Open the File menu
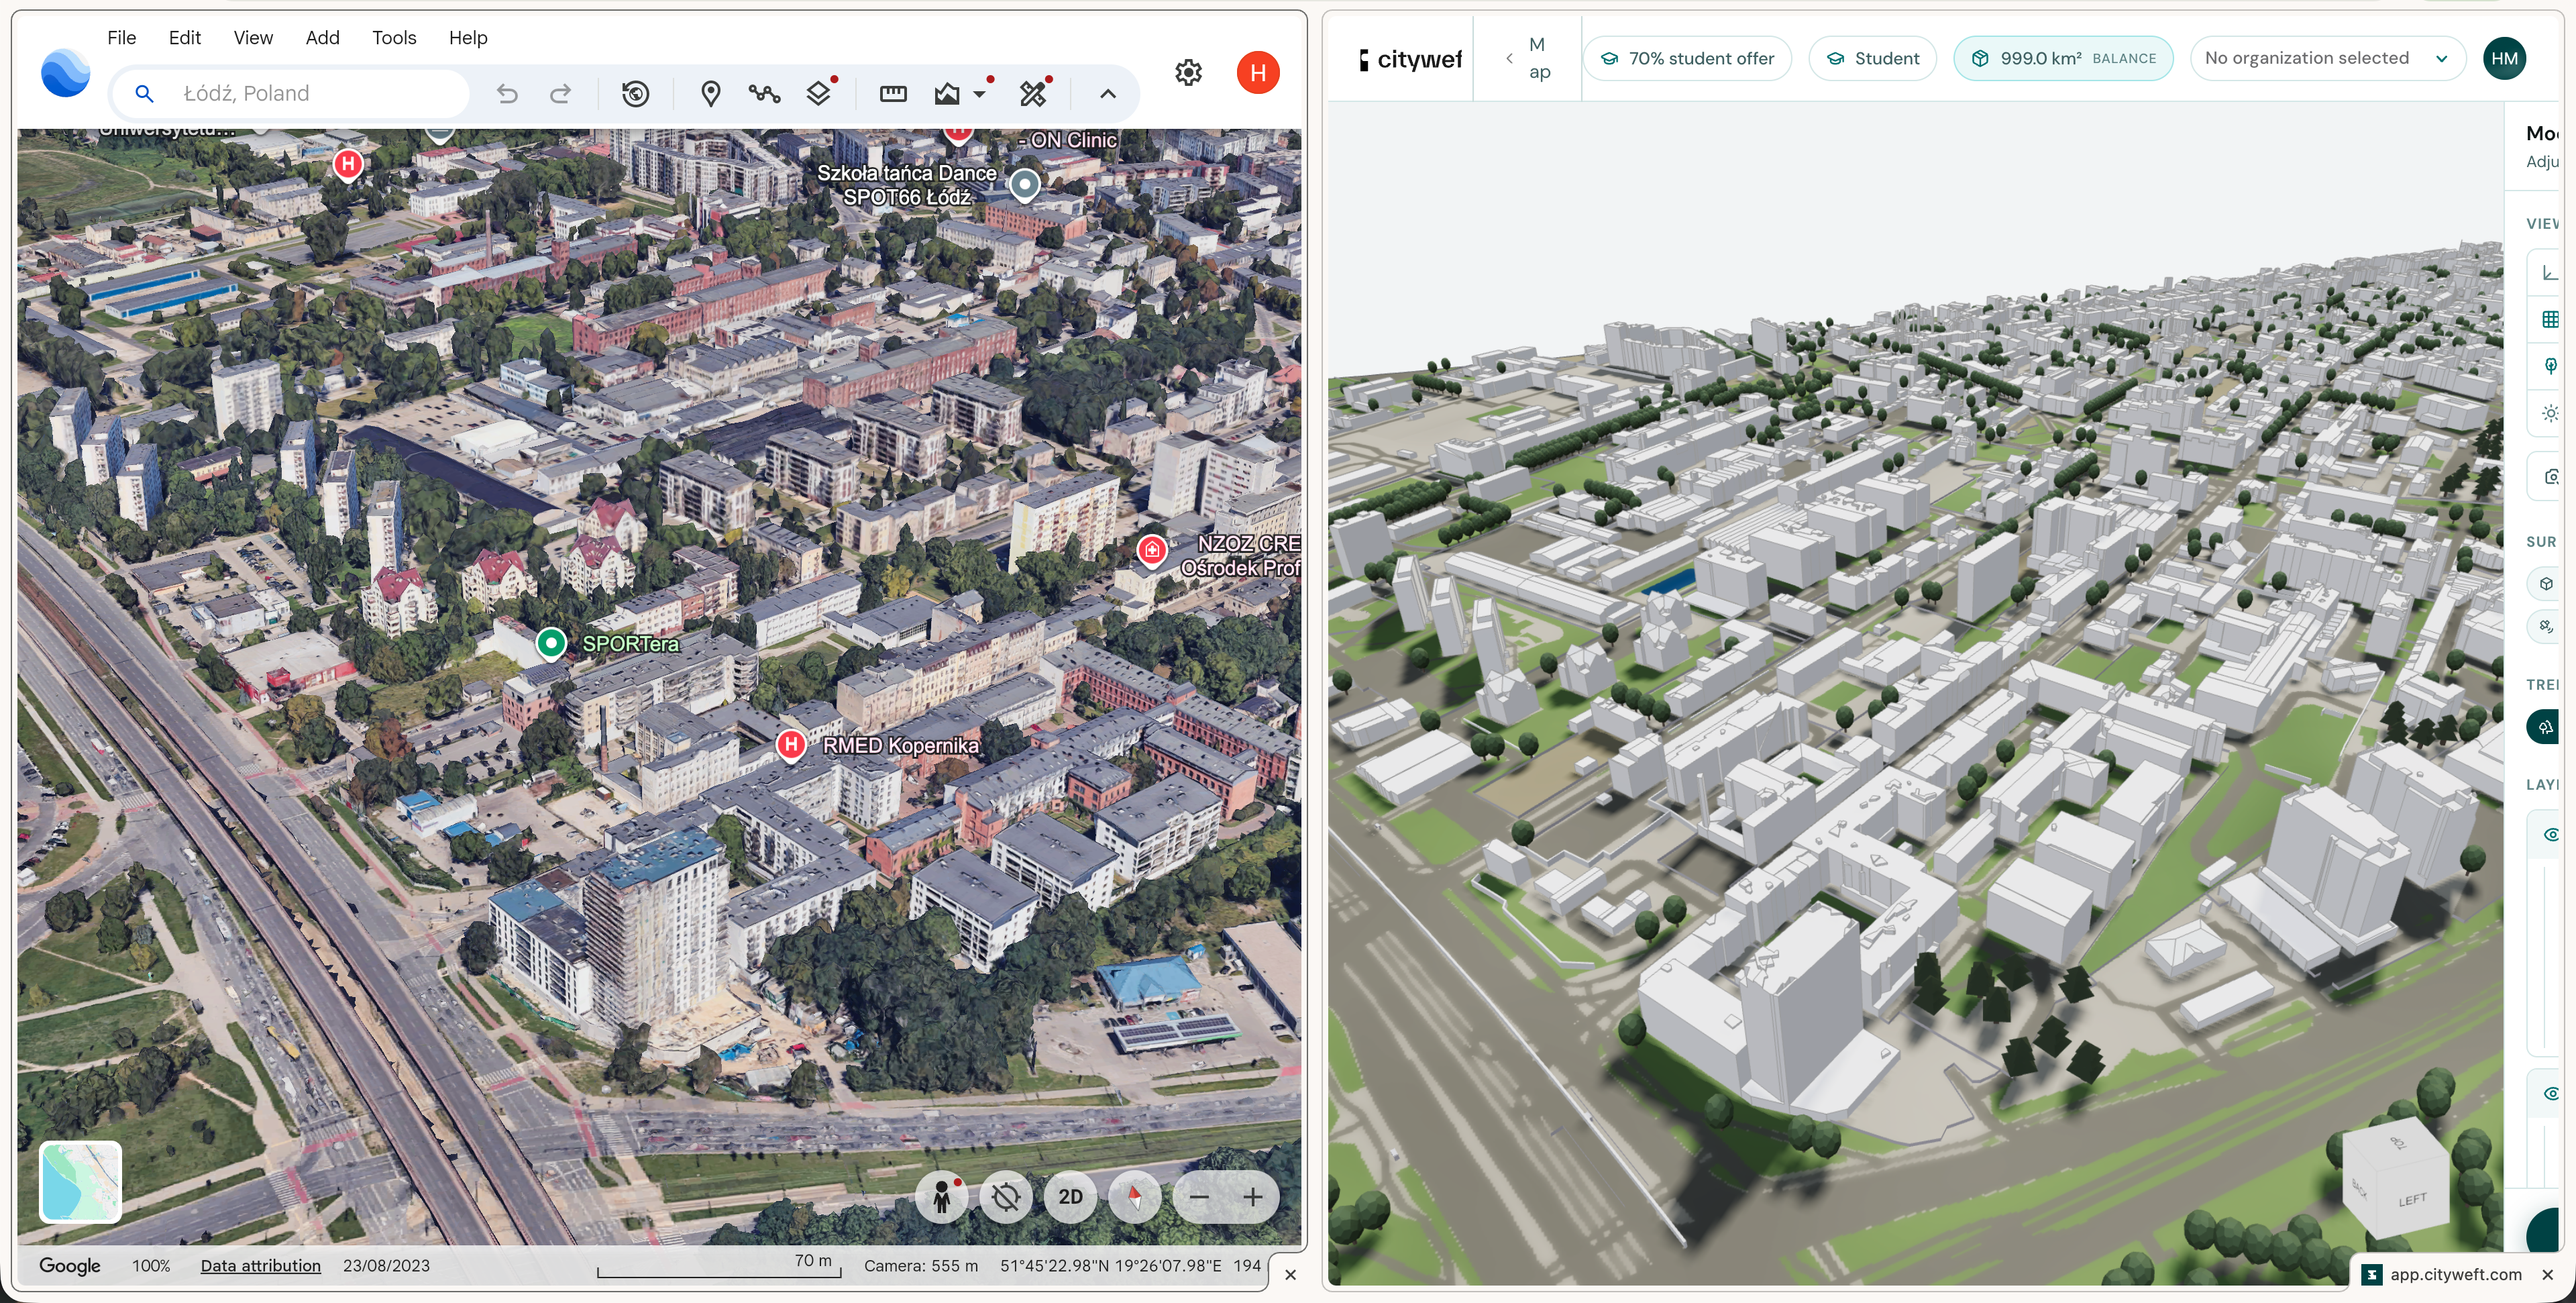 click(121, 37)
